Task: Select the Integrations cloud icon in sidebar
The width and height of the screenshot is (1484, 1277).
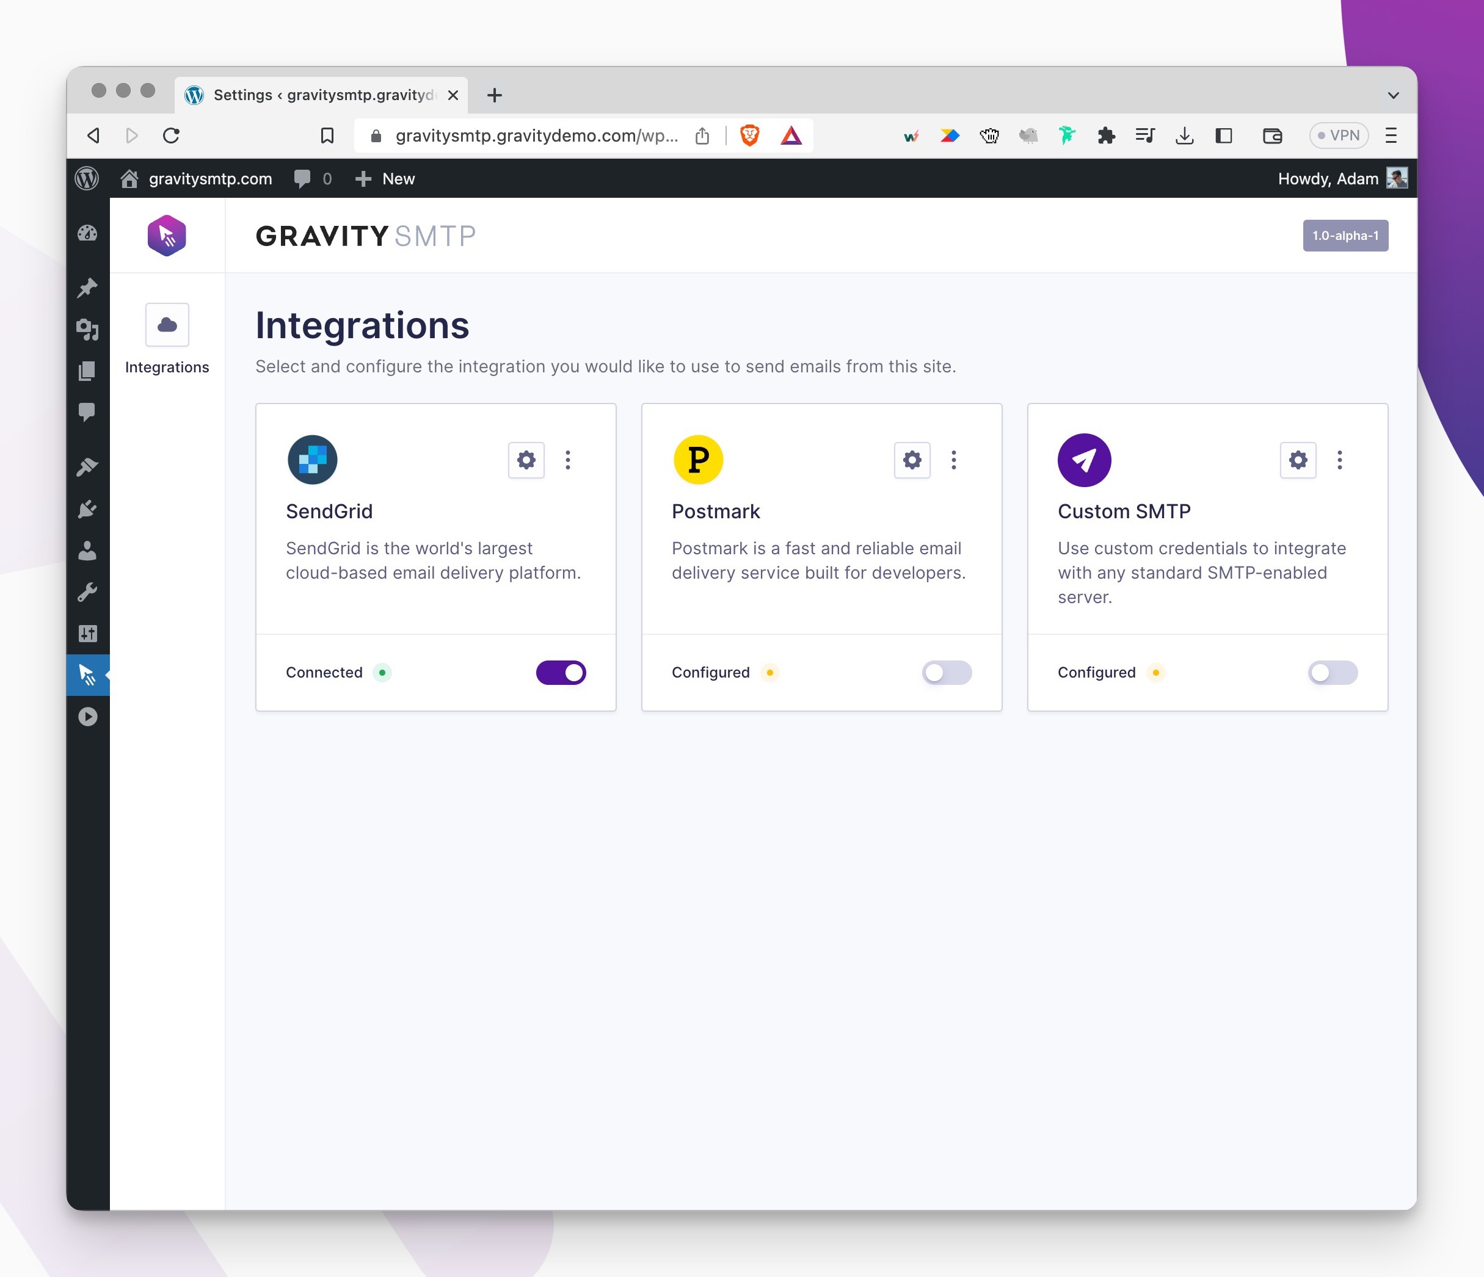Action: (x=167, y=325)
